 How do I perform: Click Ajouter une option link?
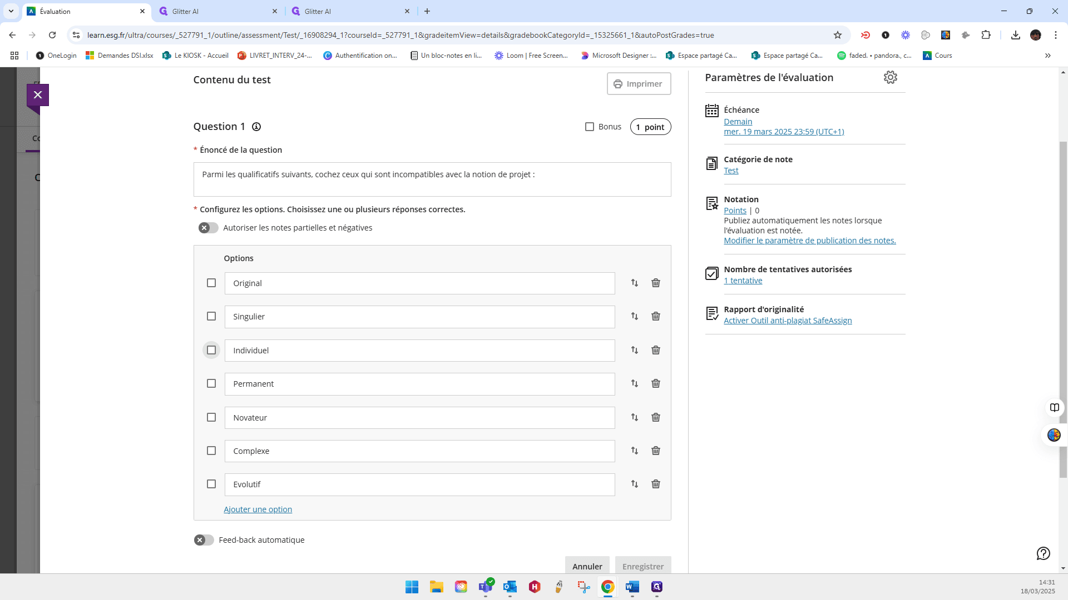[x=258, y=509]
